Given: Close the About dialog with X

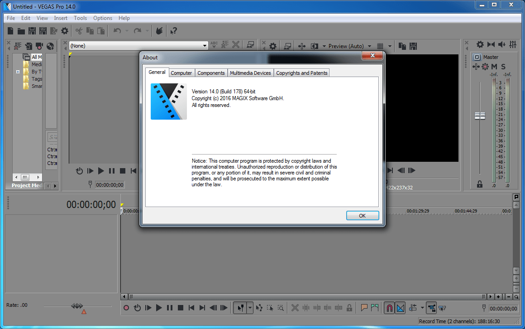Looking at the screenshot, I should click(372, 56).
